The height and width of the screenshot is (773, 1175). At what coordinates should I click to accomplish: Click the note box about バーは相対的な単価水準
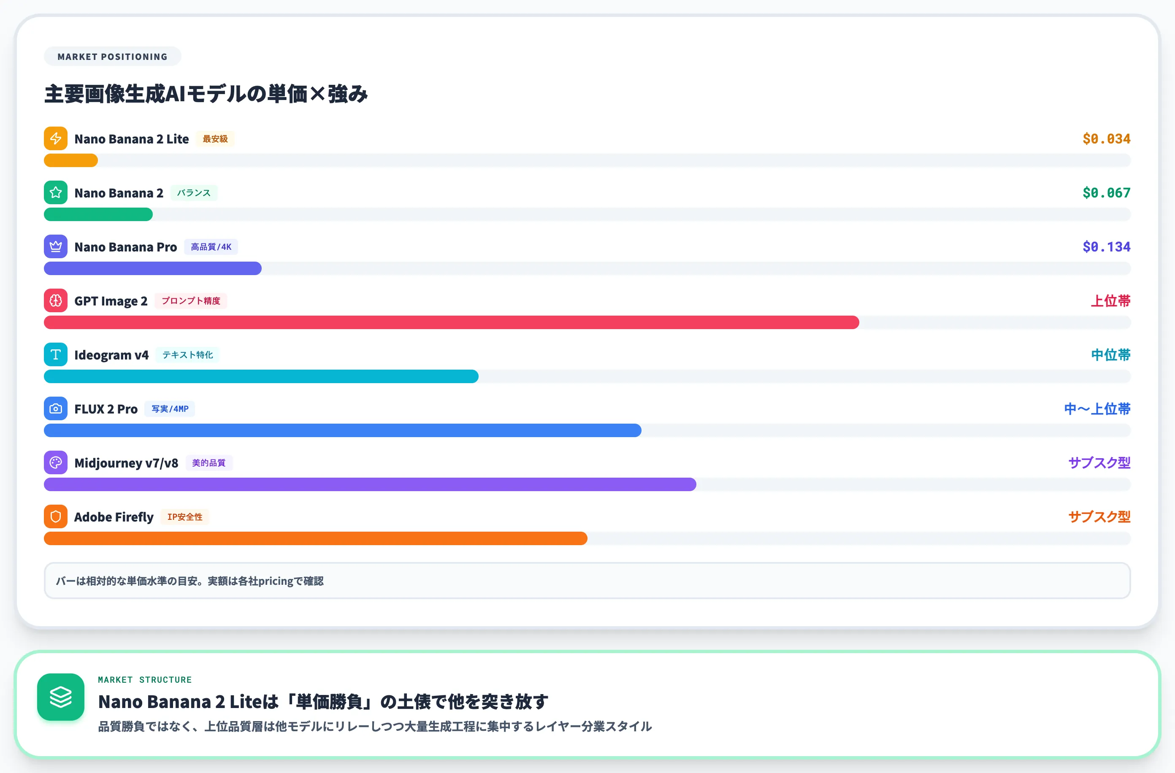click(587, 581)
